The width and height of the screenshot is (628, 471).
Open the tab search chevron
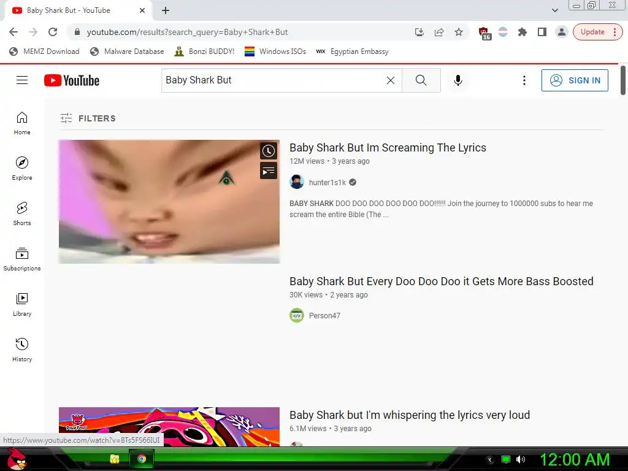pos(554,10)
